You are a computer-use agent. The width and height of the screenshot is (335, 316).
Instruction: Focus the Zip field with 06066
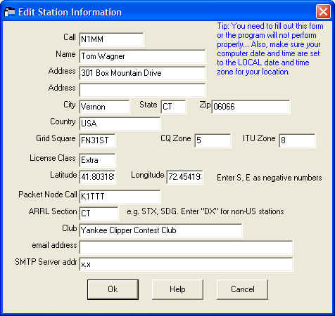(251, 107)
